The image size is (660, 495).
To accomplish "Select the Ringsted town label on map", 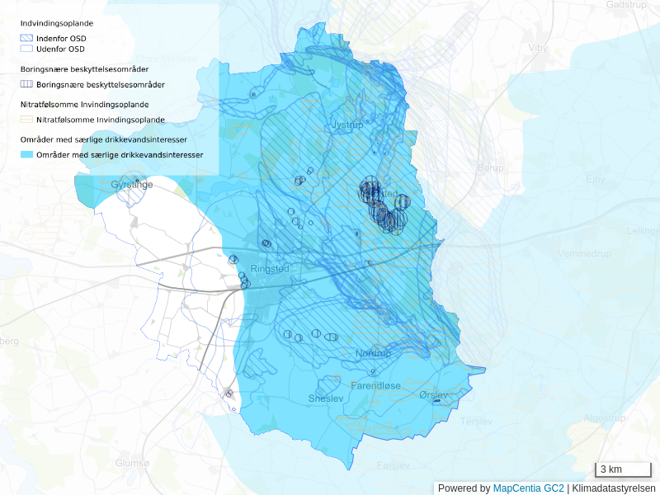I will (x=270, y=269).
